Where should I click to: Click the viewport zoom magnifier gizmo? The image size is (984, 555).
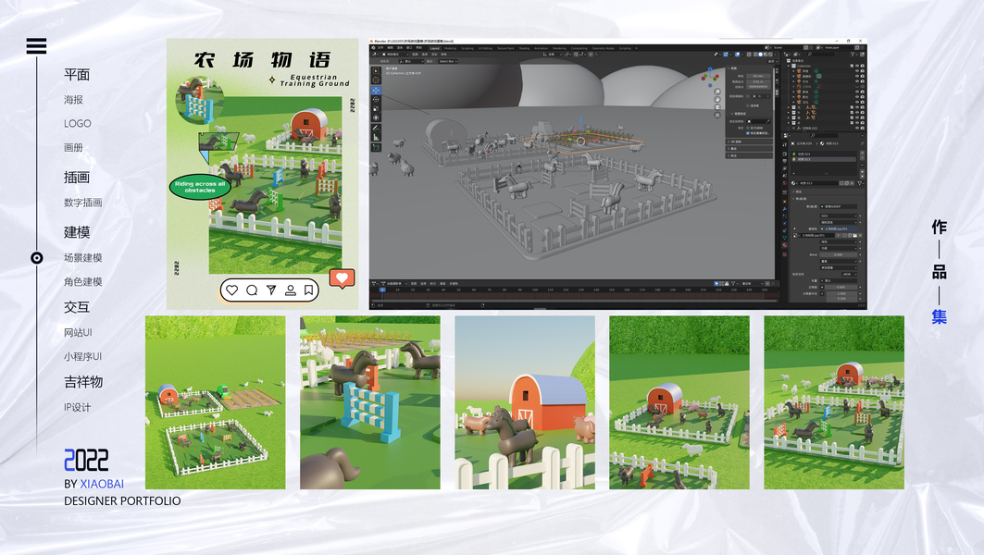[717, 92]
